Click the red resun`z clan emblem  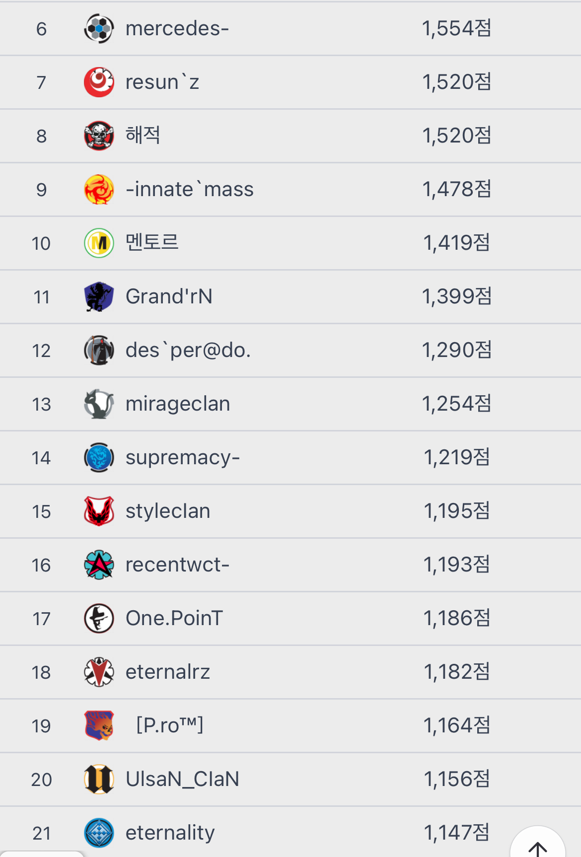click(99, 82)
